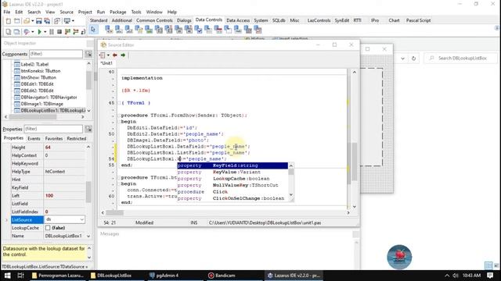Click the Components filter input field
The height and width of the screenshot is (281, 501).
[56, 54]
